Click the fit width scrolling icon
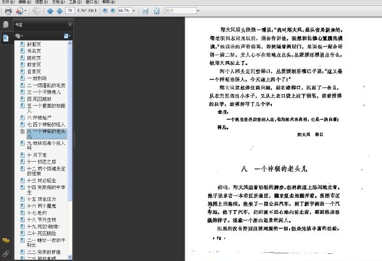Image resolution: width=382 pixels, height=261 pixels. point(145,11)
